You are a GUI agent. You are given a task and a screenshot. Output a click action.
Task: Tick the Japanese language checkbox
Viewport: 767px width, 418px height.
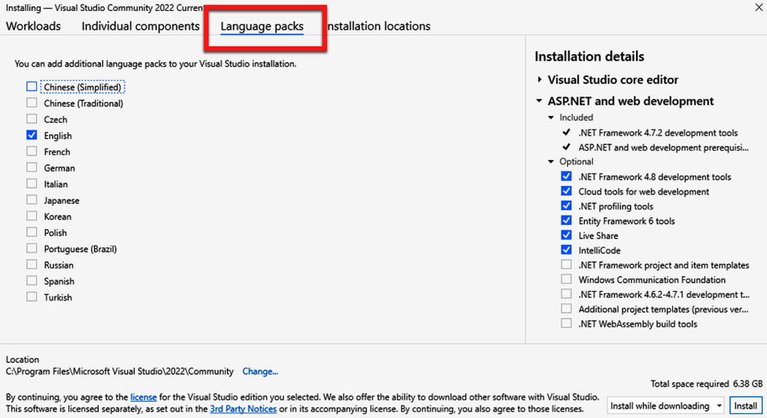click(32, 199)
